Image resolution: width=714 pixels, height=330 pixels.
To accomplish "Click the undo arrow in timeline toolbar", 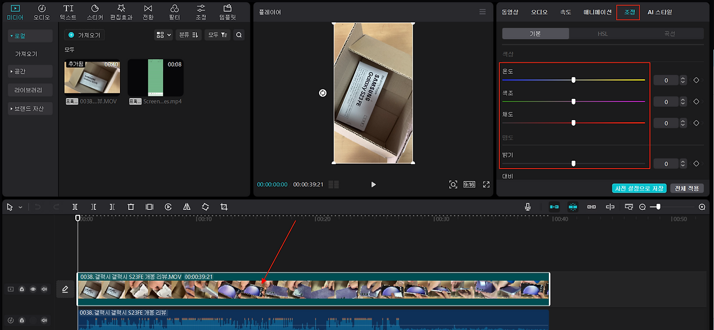I will click(37, 207).
